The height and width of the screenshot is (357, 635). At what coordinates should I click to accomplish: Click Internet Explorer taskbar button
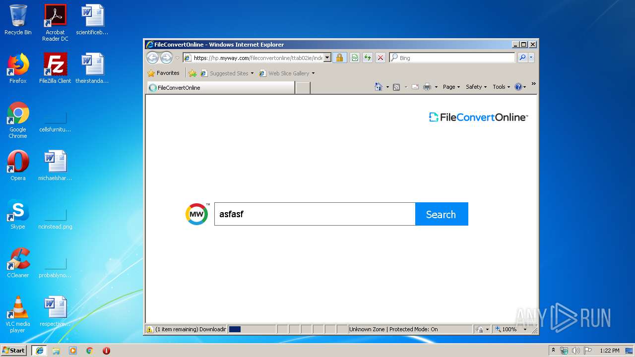[x=39, y=351]
